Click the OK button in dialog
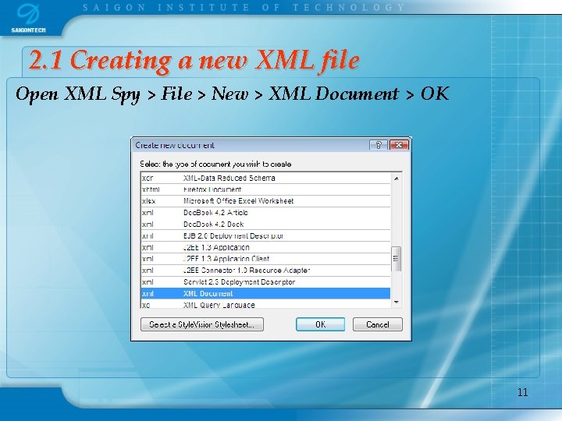Image resolution: width=562 pixels, height=421 pixels. click(320, 324)
